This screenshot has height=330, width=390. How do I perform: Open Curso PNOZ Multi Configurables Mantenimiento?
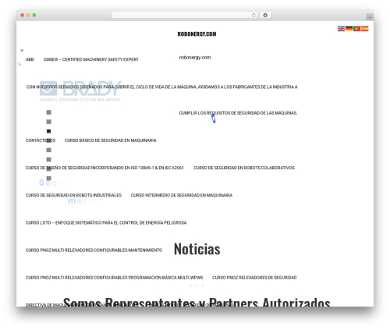[94, 250]
